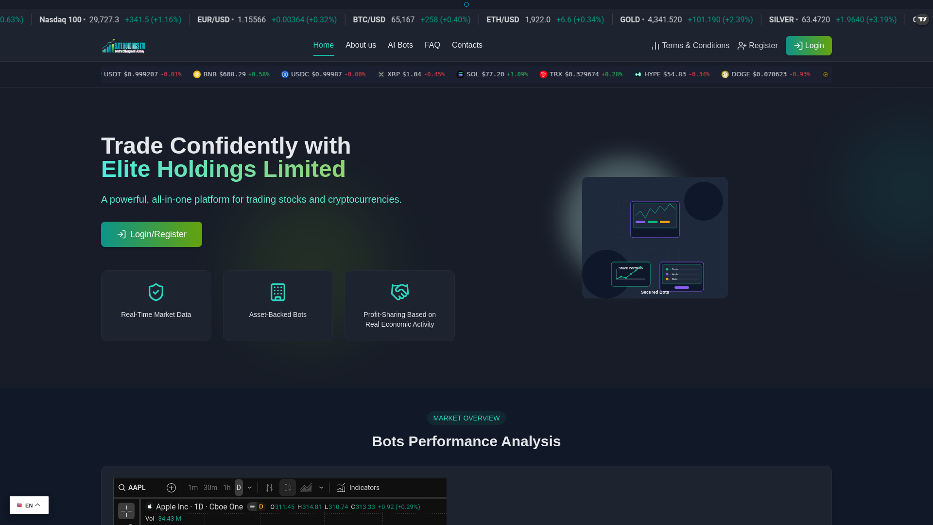
Task: Open the Contacts page
Action: coord(467,45)
